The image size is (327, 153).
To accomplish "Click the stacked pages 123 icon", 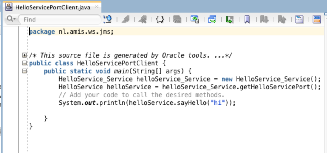I will (x=177, y=19).
